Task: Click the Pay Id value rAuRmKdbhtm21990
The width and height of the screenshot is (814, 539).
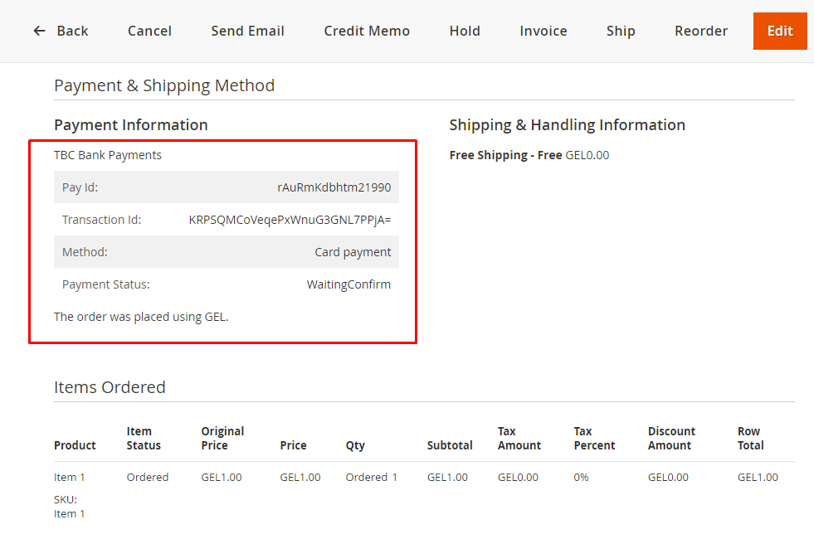Action: [x=334, y=187]
